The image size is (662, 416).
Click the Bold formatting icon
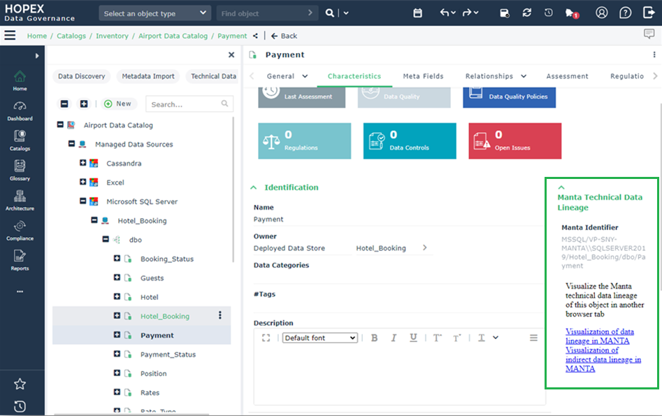pyautogui.click(x=374, y=338)
